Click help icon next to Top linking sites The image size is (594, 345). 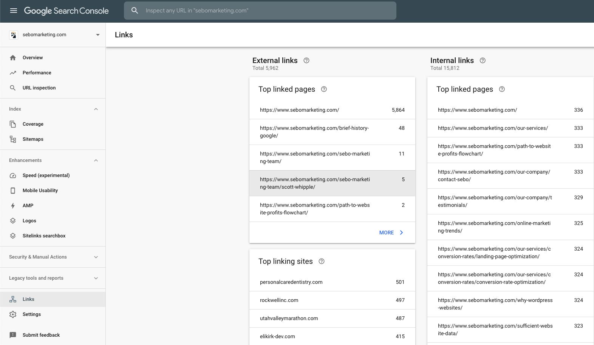point(322,261)
